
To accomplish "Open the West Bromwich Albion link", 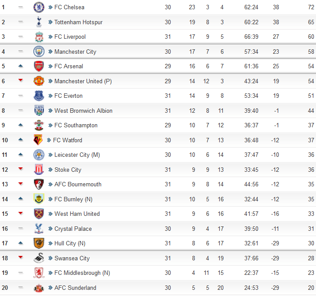I will 84,111.
